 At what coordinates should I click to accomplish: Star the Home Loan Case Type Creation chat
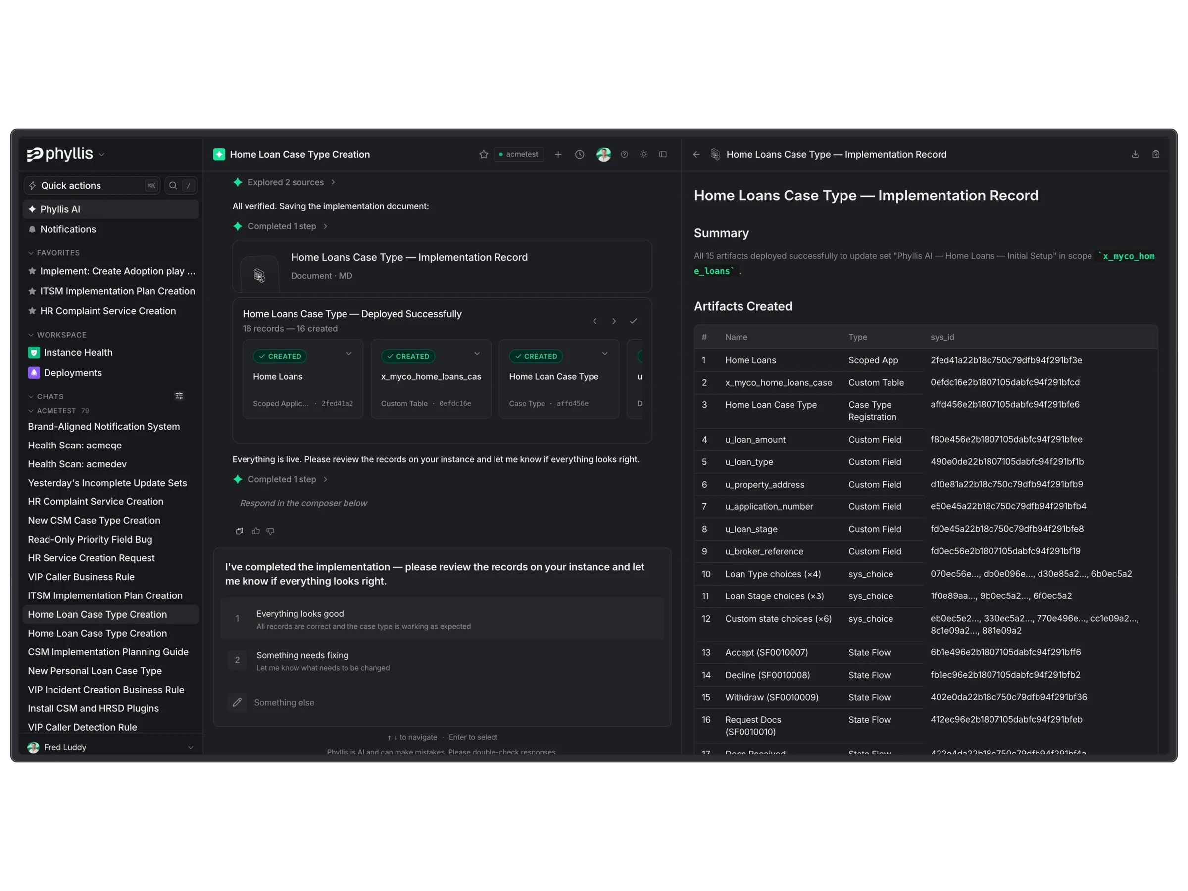[483, 154]
